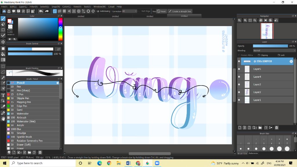Open the Pencil brush settings gear

[58, 83]
